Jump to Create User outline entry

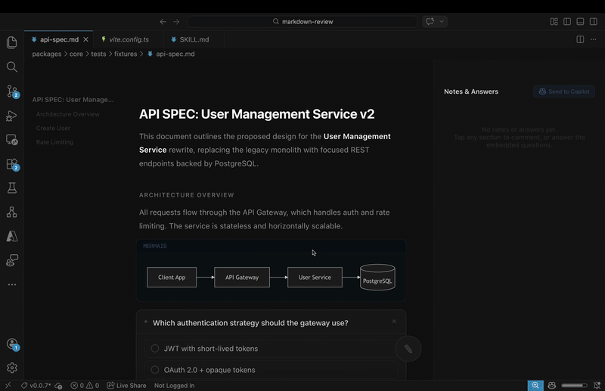[x=53, y=128]
